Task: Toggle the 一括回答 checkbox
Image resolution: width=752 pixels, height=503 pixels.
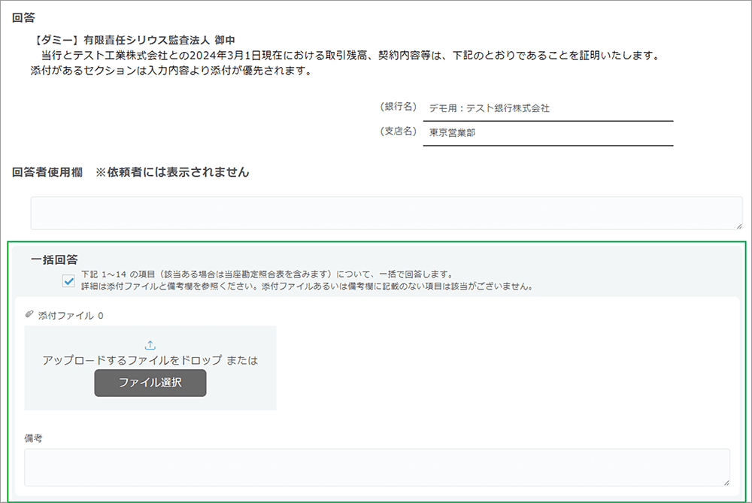Action: click(x=68, y=280)
